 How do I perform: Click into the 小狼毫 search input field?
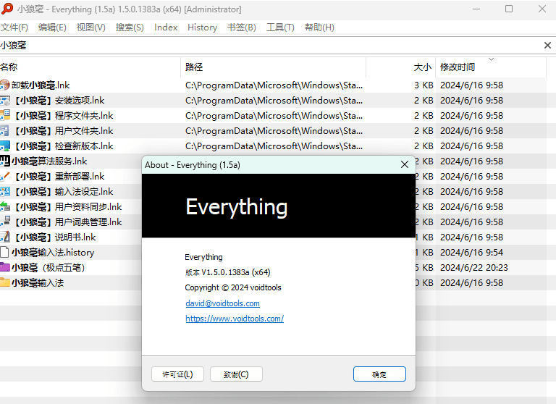(x=268, y=46)
